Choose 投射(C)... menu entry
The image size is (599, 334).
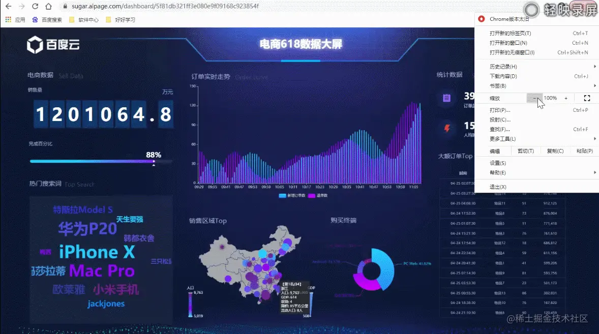(x=536, y=119)
